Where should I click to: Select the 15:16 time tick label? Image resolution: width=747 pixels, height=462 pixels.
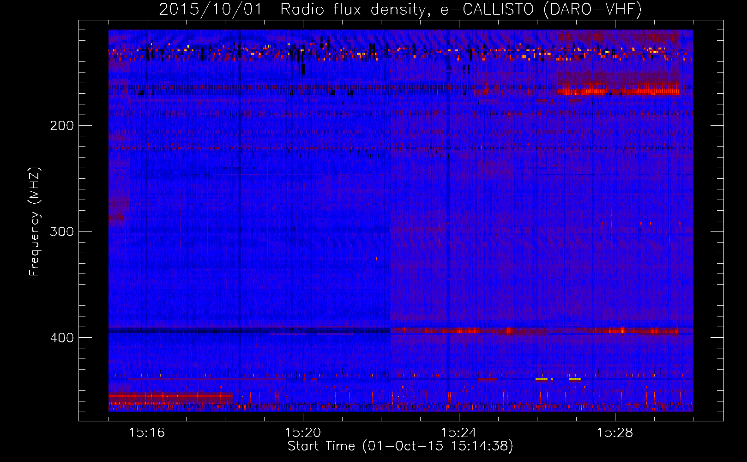[146, 433]
